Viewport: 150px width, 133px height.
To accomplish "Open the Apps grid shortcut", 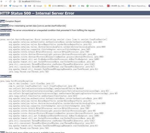I will (4, 6).
